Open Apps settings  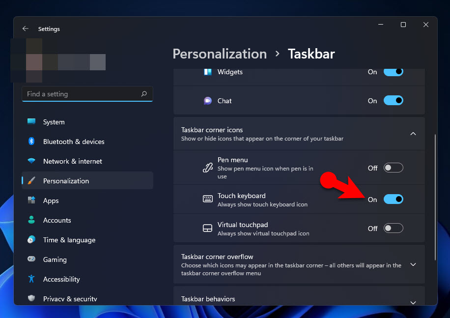tap(87, 201)
